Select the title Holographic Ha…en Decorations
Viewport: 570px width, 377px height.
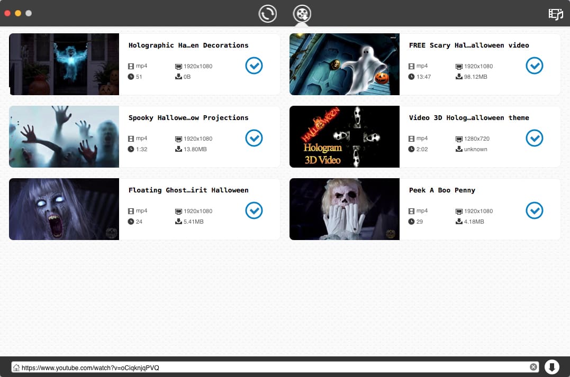tap(188, 45)
